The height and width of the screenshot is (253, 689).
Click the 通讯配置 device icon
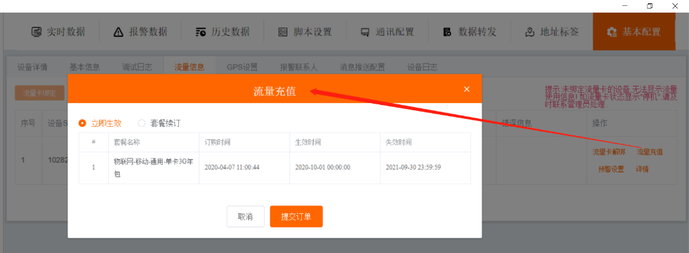tap(365, 32)
